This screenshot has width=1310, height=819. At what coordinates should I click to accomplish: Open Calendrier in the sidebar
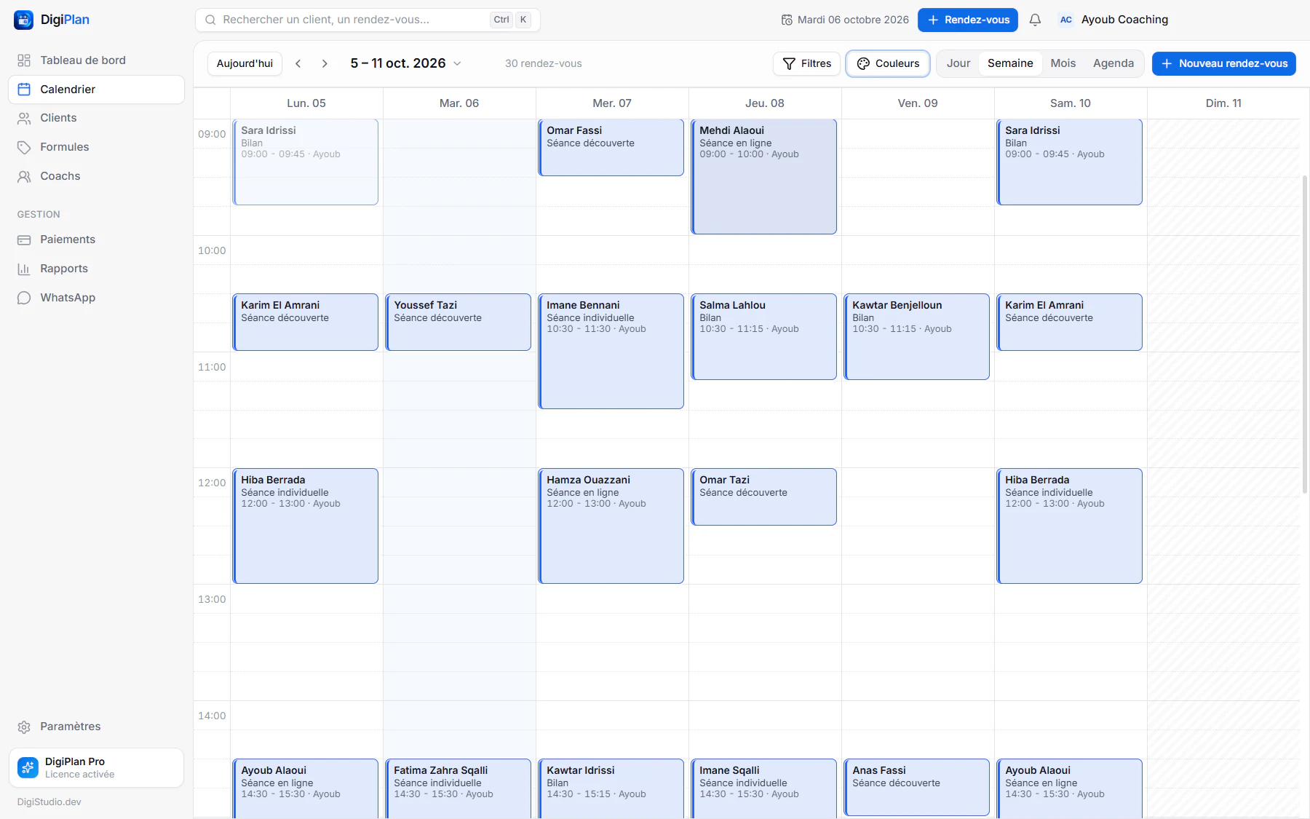tap(96, 90)
